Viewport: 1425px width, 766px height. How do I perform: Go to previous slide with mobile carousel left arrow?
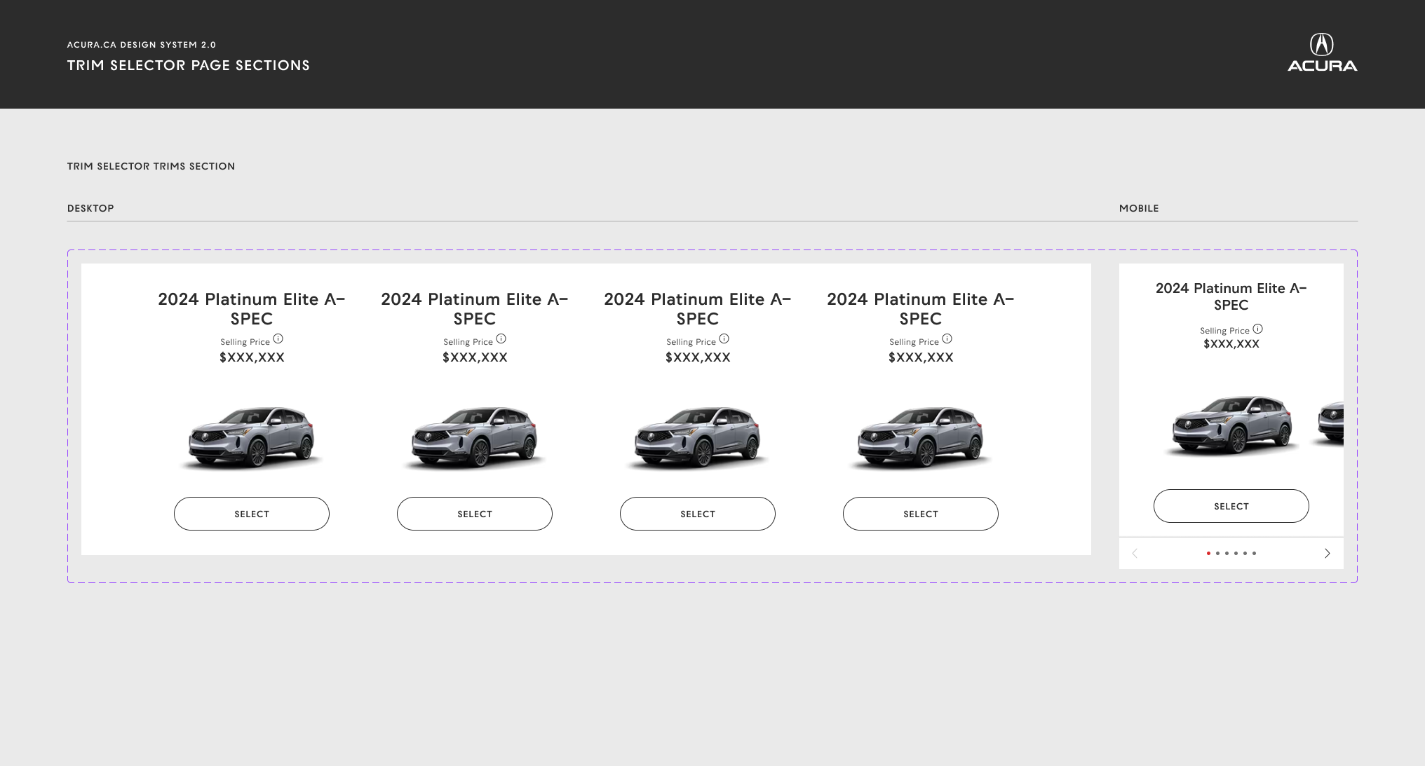coord(1135,553)
